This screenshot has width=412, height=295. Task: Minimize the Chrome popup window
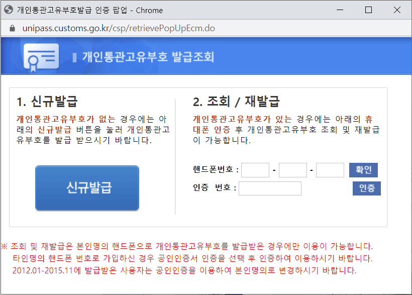(340, 10)
